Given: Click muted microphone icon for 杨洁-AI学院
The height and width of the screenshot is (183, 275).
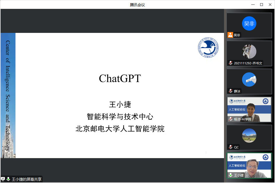Looking at the screenshot, I should tap(231, 119).
